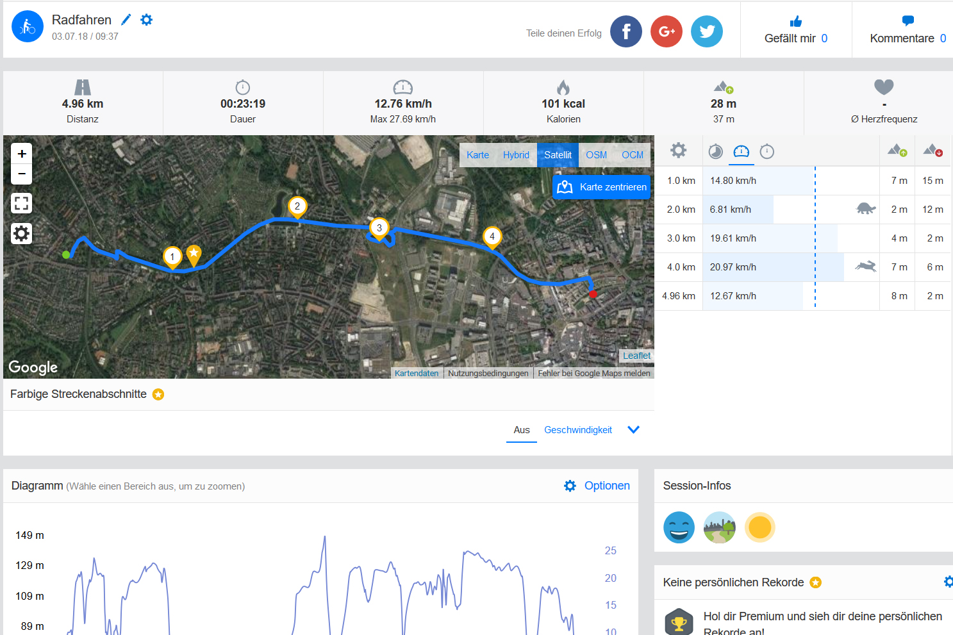Click distance stat 4.96 km

click(x=83, y=103)
